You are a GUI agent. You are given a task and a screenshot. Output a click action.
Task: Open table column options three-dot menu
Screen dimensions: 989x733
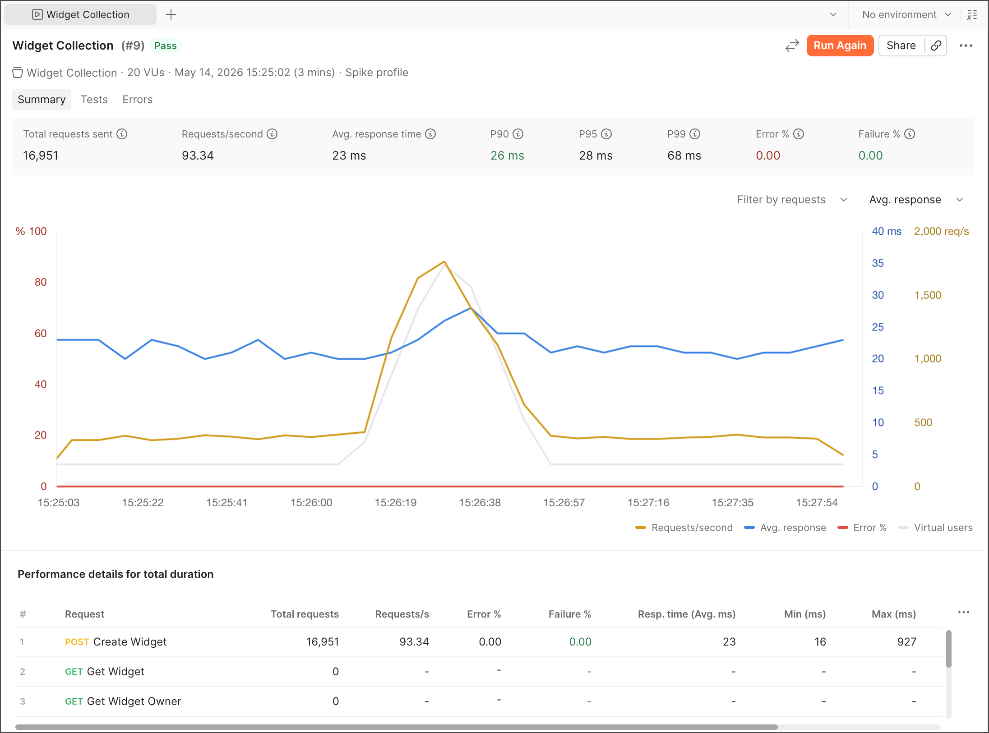pos(963,612)
